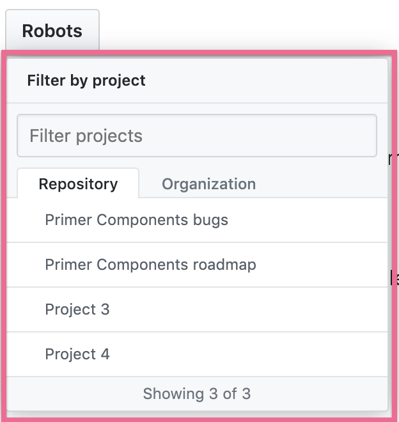Click the "Filter by project" title text
This screenshot has width=399, height=422.
[x=86, y=81]
